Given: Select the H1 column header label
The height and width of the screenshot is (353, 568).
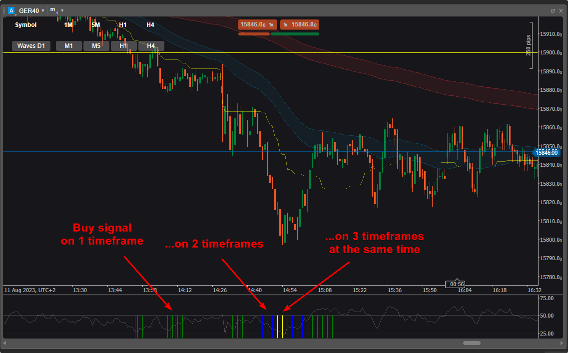Looking at the screenshot, I should pos(123,24).
